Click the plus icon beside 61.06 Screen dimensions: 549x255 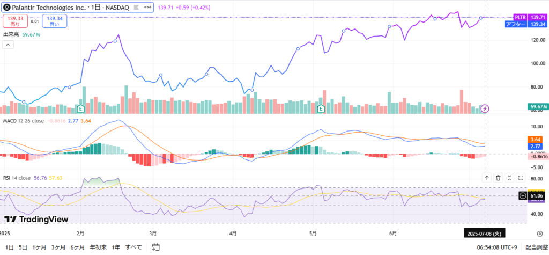coord(523,195)
